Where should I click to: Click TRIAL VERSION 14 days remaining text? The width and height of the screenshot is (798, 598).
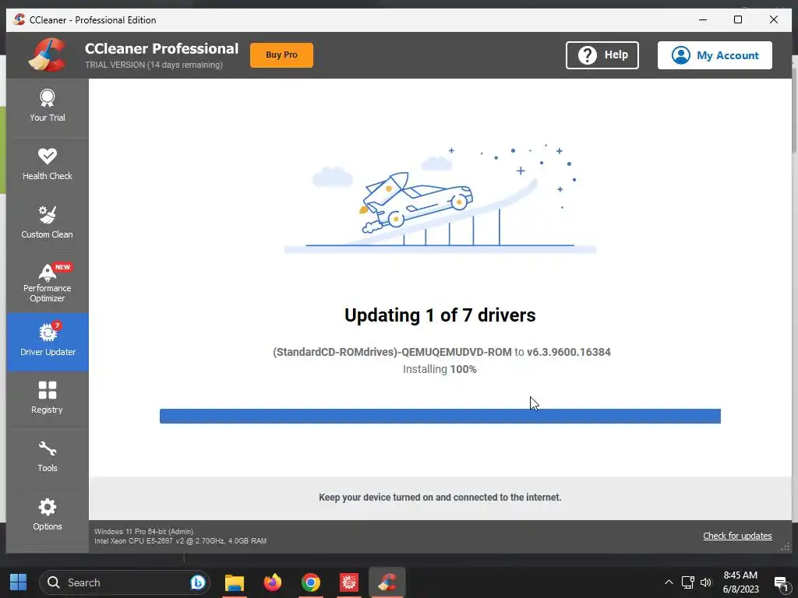click(154, 65)
